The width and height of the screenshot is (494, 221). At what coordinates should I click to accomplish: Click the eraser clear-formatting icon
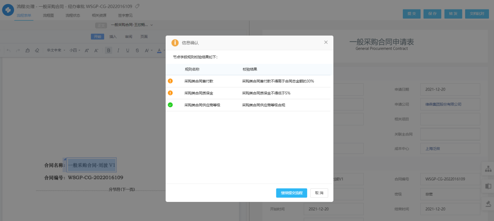click(x=37, y=50)
